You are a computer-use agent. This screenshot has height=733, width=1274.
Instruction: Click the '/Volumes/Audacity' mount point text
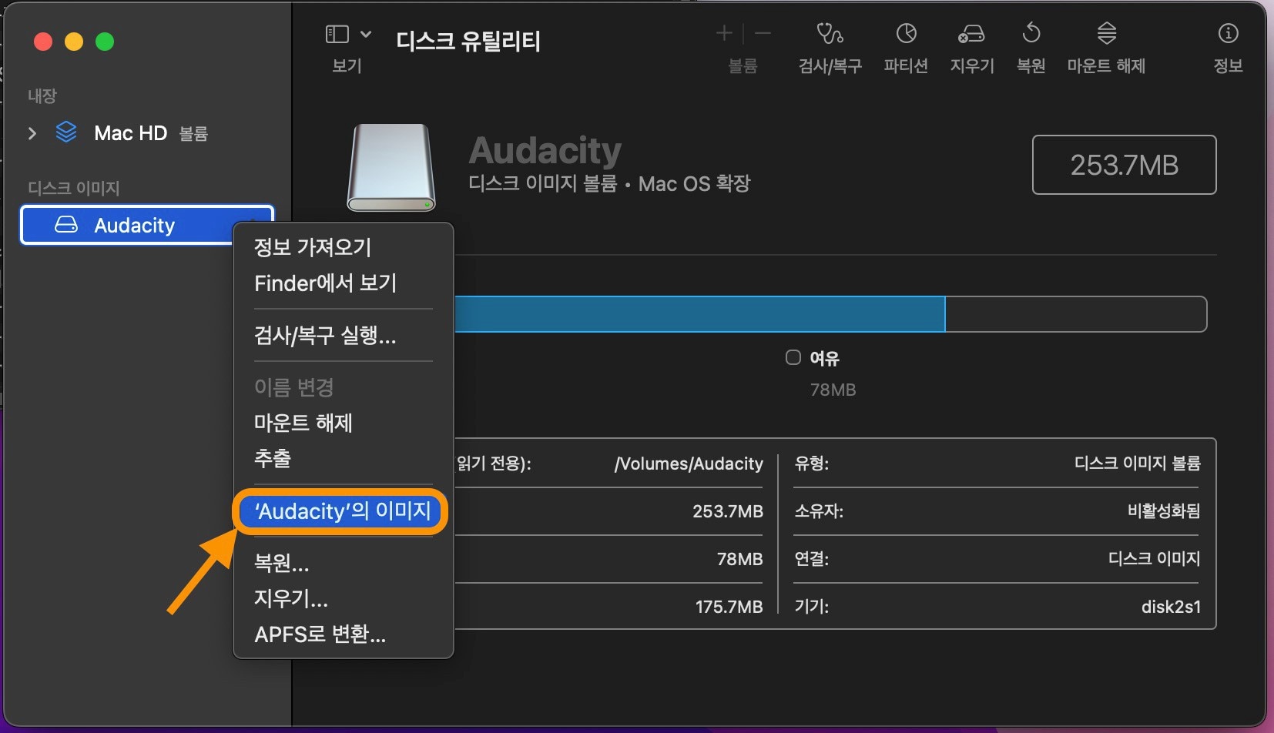click(x=689, y=464)
